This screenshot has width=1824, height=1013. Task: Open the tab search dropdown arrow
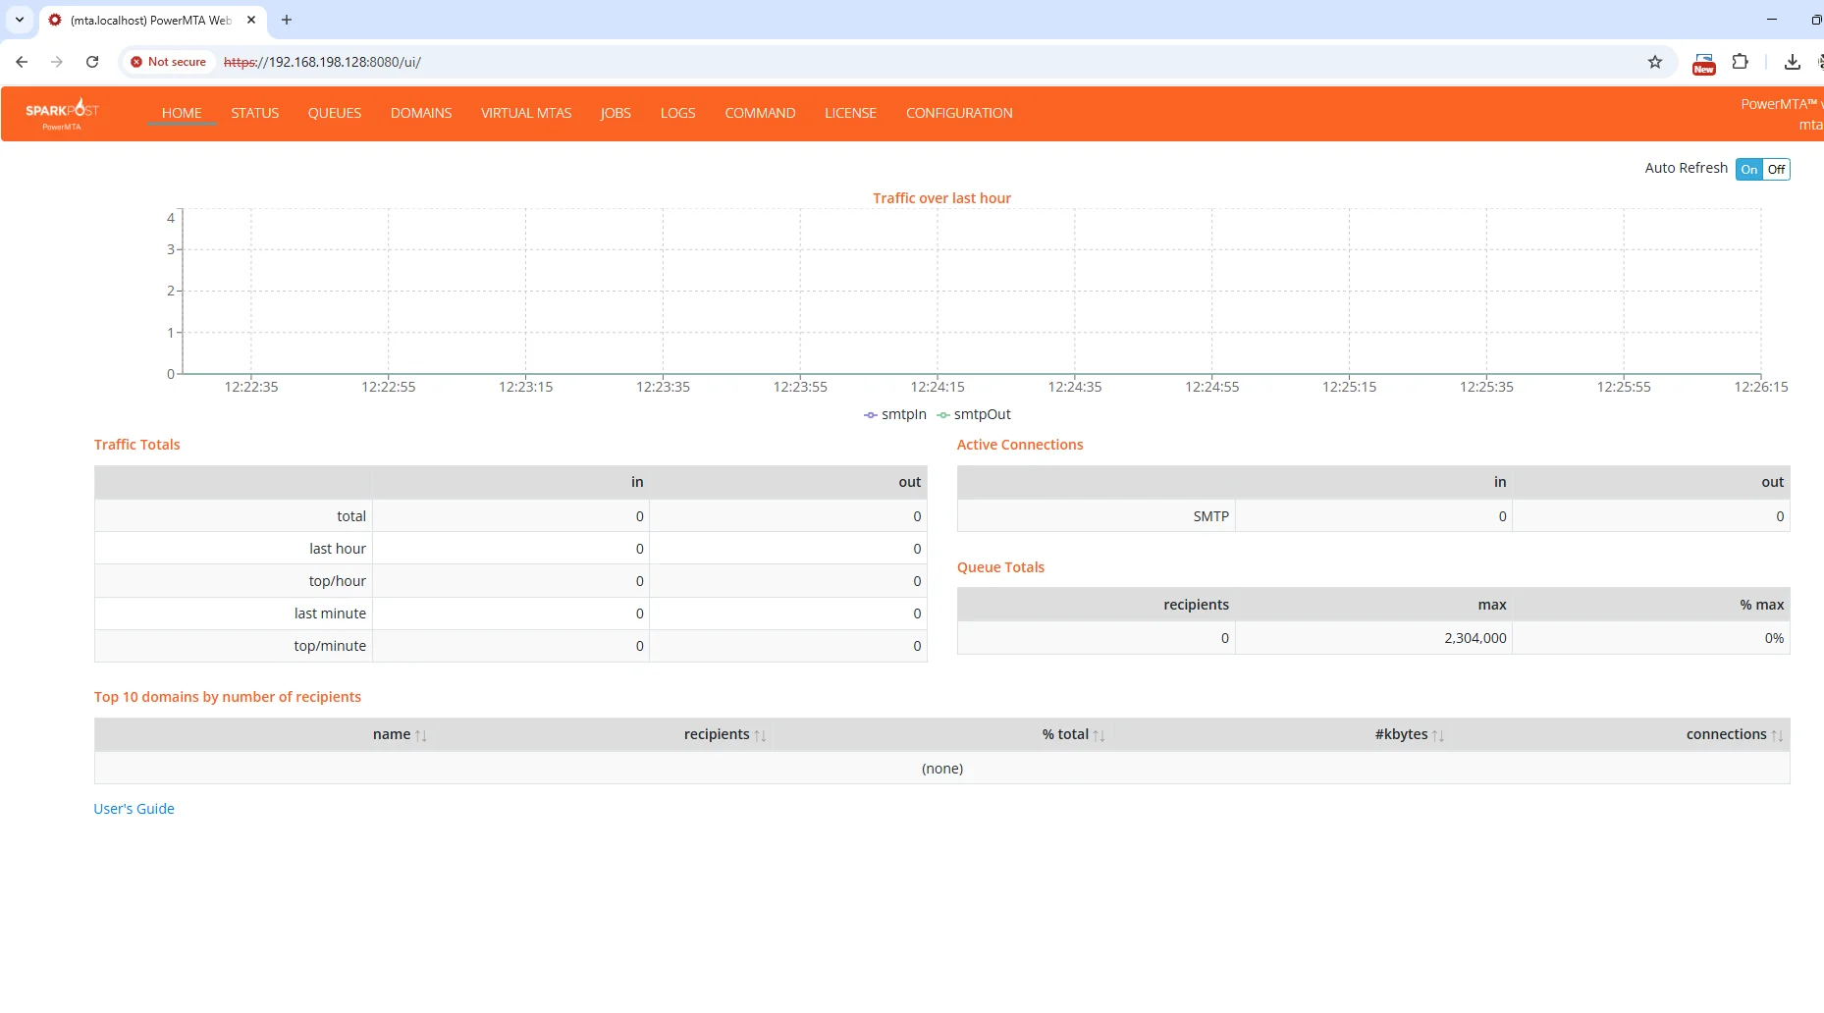[x=19, y=20]
